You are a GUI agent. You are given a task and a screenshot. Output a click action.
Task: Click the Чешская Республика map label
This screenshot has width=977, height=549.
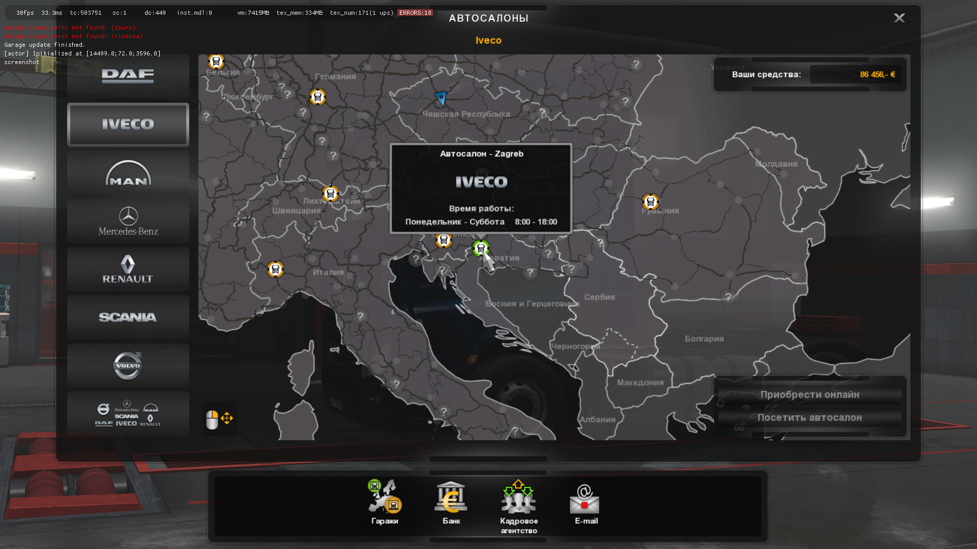(x=466, y=114)
